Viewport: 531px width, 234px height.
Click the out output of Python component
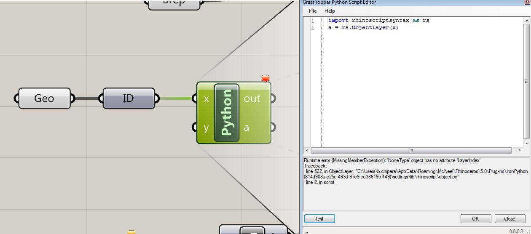point(252,99)
